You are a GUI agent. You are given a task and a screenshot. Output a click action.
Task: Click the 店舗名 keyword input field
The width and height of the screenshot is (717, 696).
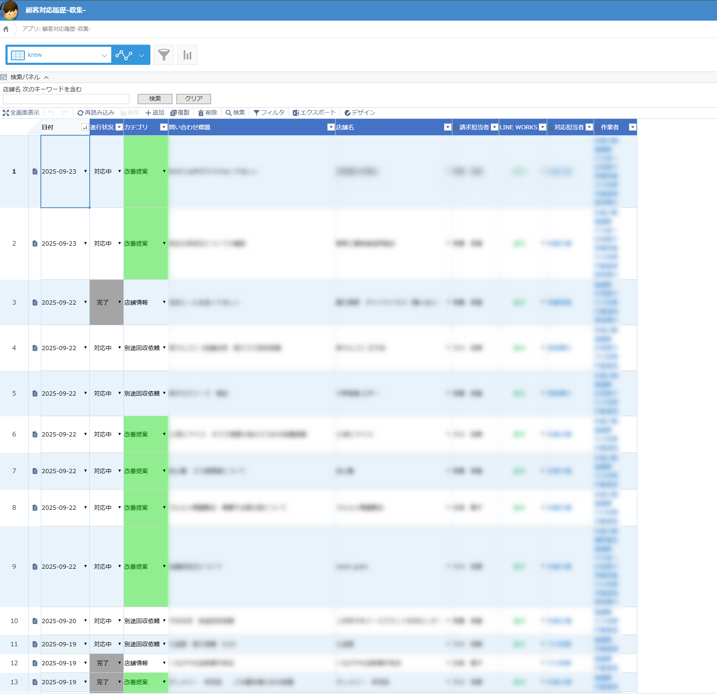[66, 99]
